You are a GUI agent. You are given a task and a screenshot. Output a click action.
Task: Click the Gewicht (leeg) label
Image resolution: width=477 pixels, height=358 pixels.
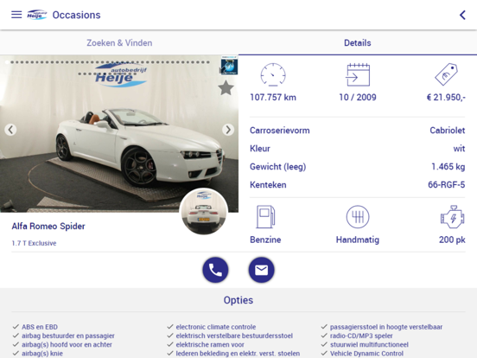pos(277,167)
